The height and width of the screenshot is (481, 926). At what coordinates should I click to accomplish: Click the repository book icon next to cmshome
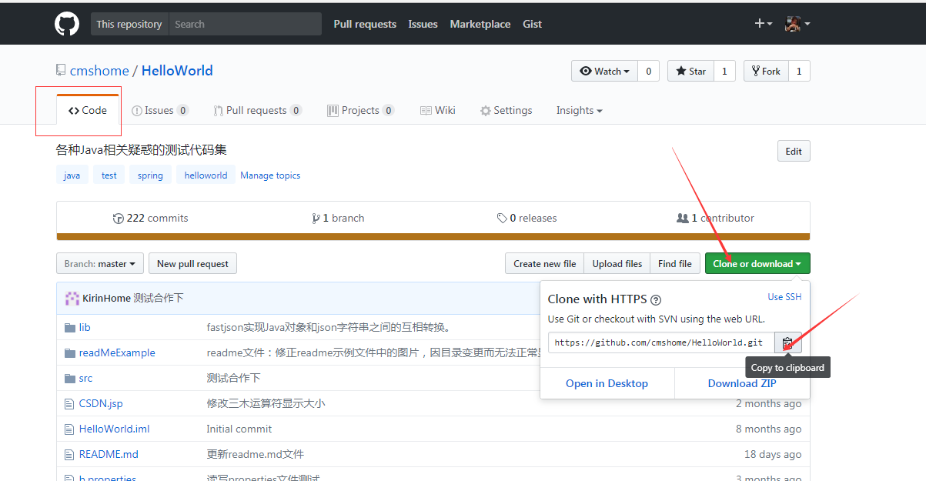(61, 70)
